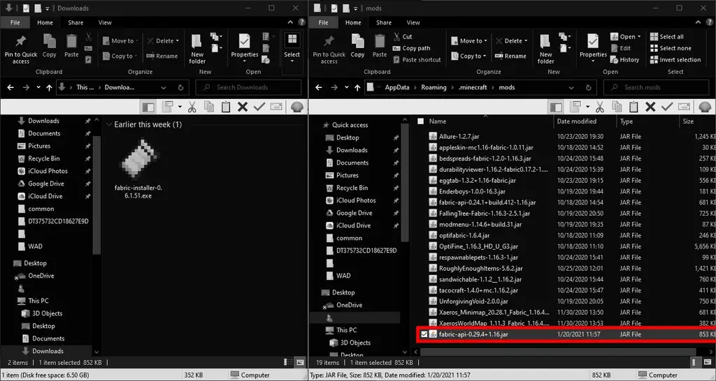716x381 pixels.
Task: Toggle select-all checkbox in mods column header
Action: tap(420, 121)
